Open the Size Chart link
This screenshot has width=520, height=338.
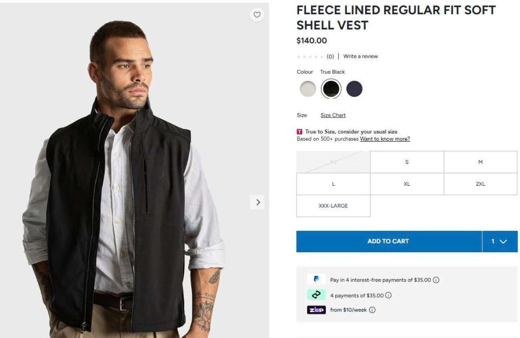(333, 115)
